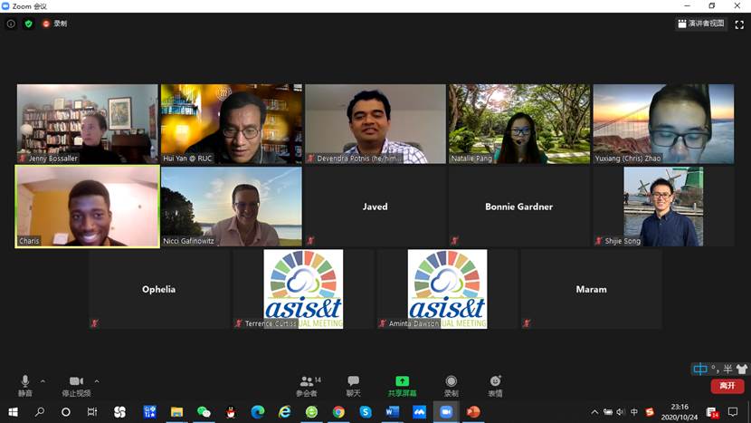Open the fan-shaped app on taskbar
751x423 pixels.
(x=119, y=412)
